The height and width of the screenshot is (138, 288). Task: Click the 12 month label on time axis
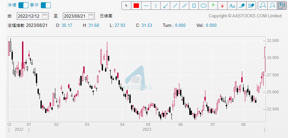pos(9,125)
